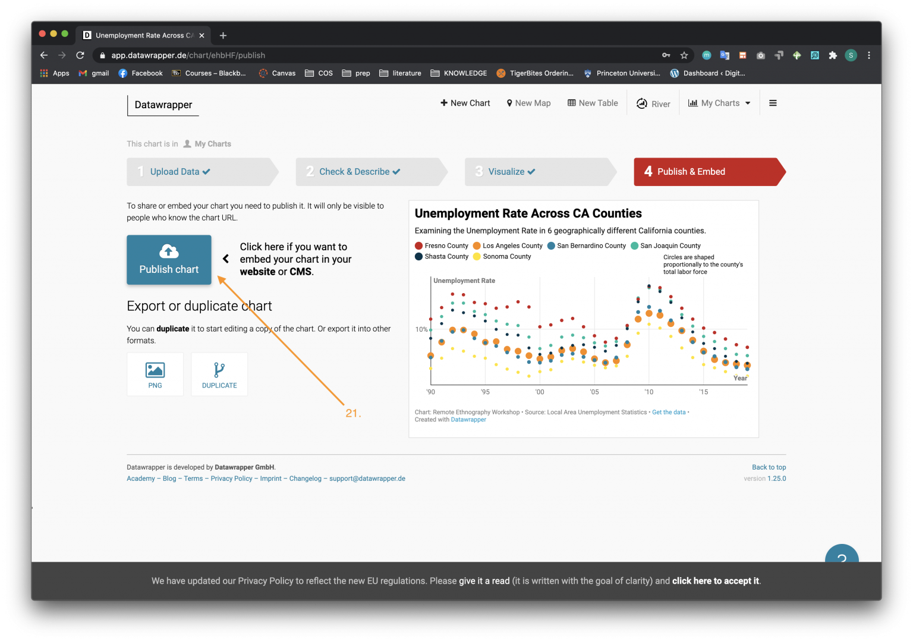Bookmark the page with the star icon
913x642 pixels.
tap(684, 55)
